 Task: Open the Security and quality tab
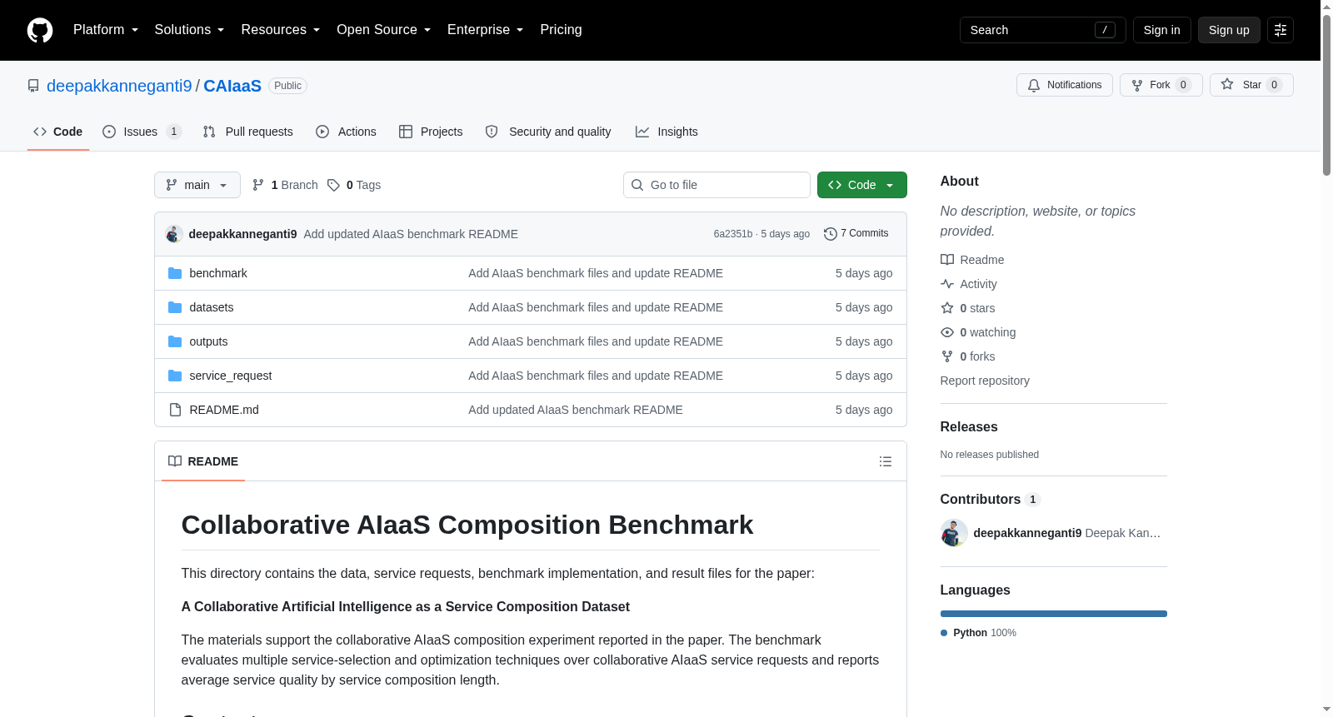tap(548, 132)
